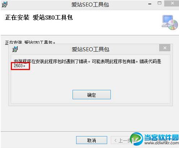Click the 当客软件园 watermark text
The width and height of the screenshot is (179, 148).
161,138
